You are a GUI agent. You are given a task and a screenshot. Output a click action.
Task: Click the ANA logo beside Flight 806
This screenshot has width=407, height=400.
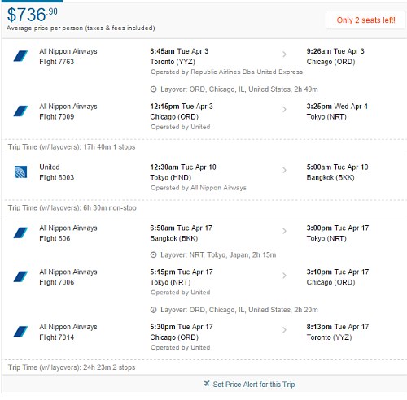coord(20,233)
